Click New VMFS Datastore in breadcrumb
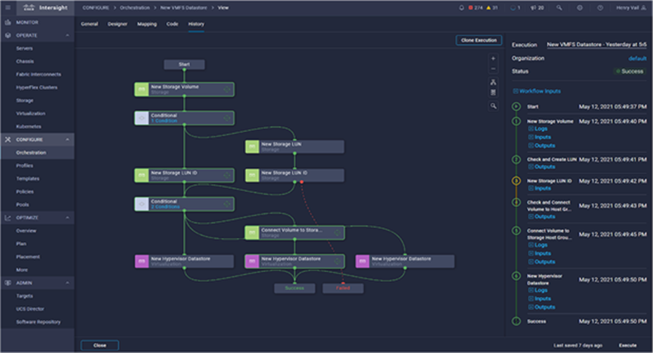 (183, 8)
